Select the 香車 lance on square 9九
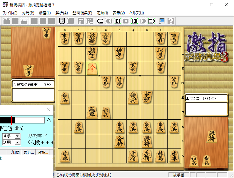 [65, 156]
